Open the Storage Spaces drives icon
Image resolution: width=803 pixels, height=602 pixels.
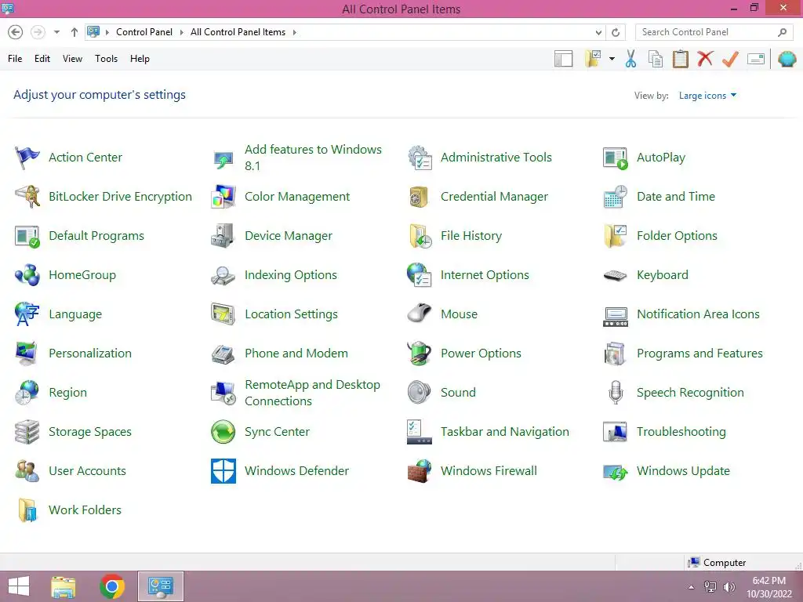click(x=27, y=432)
